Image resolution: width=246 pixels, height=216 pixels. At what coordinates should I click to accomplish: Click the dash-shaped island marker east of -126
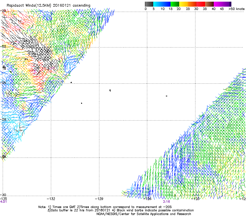[x=167, y=96]
